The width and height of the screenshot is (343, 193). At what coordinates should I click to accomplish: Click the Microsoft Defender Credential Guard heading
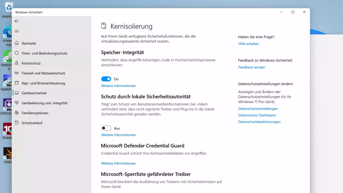143,146
